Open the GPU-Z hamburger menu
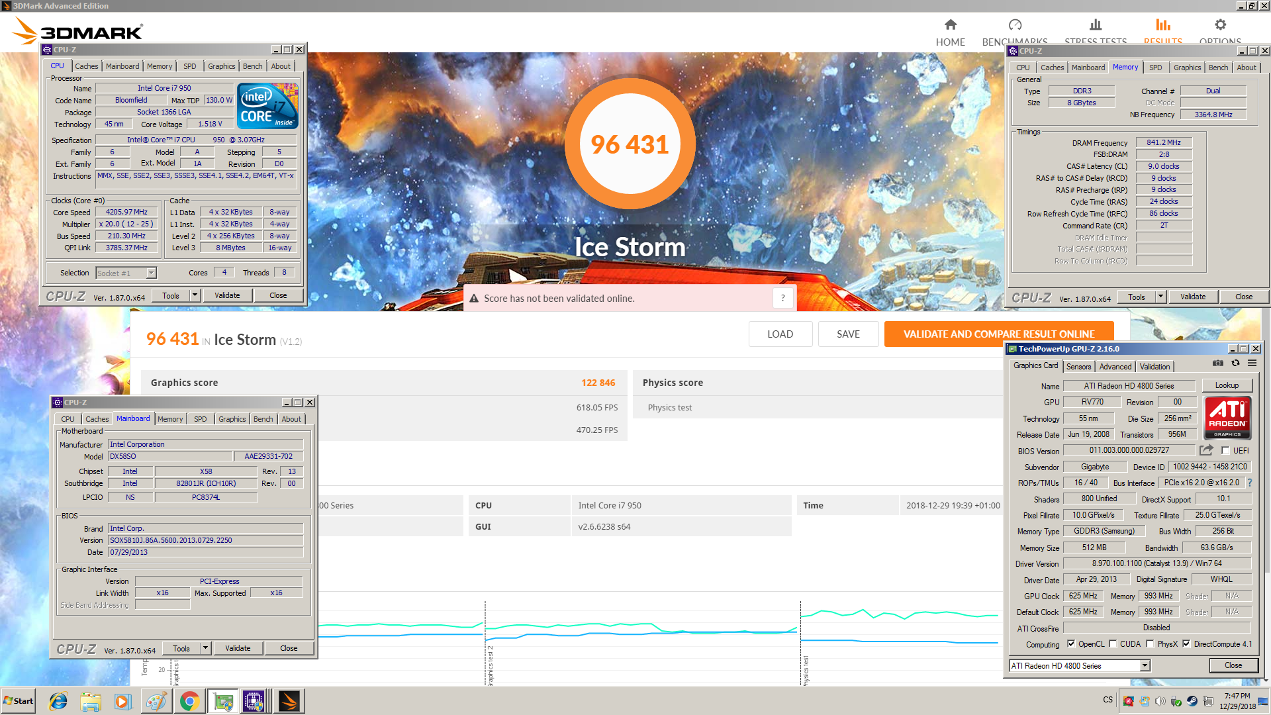The width and height of the screenshot is (1271, 715). [1252, 363]
